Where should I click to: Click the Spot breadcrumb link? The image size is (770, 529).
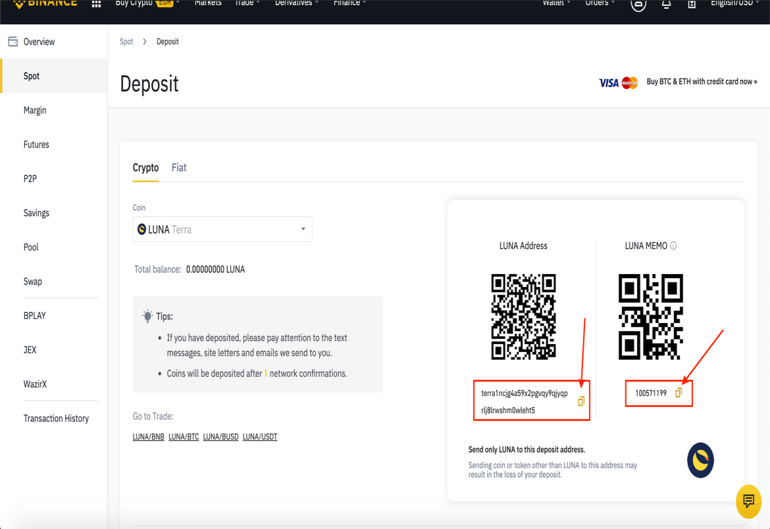[126, 42]
